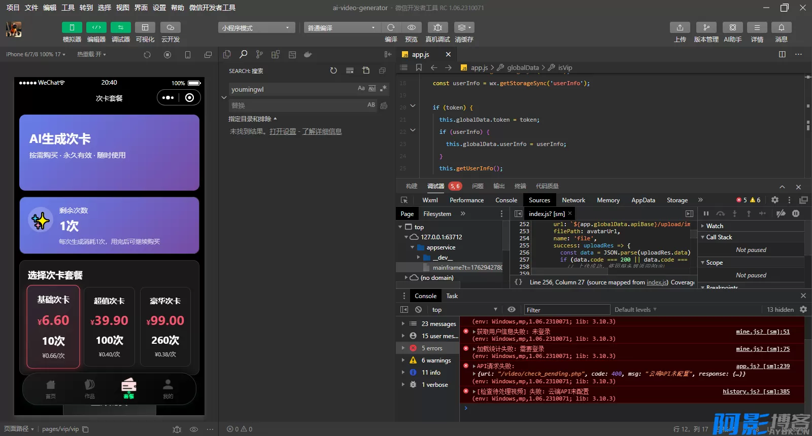Open the Preview eye icon
The width and height of the screenshot is (812, 436).
(x=412, y=27)
